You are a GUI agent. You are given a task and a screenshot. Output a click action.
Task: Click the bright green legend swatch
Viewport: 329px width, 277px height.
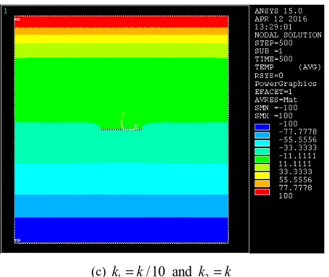click(x=262, y=159)
